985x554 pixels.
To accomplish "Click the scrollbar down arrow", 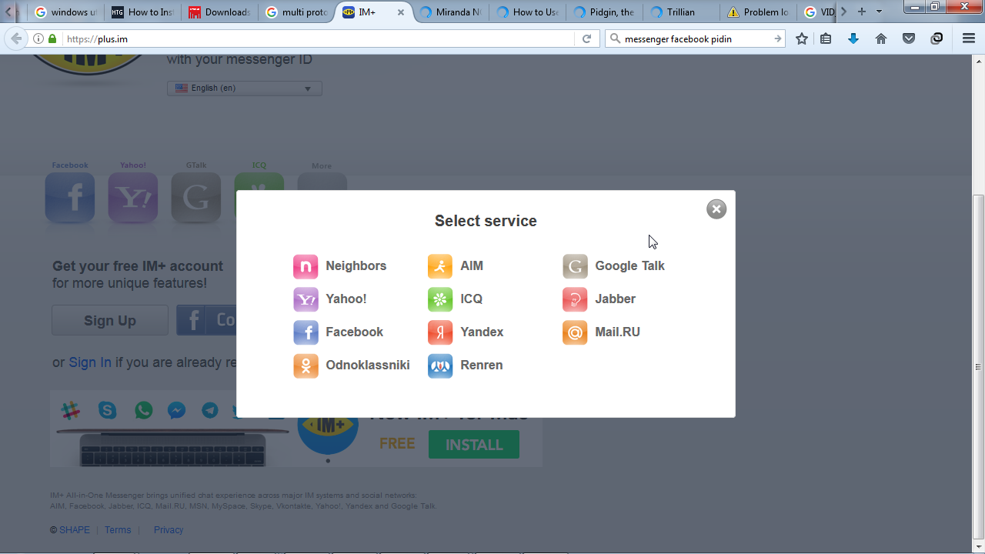I will pos(979,546).
